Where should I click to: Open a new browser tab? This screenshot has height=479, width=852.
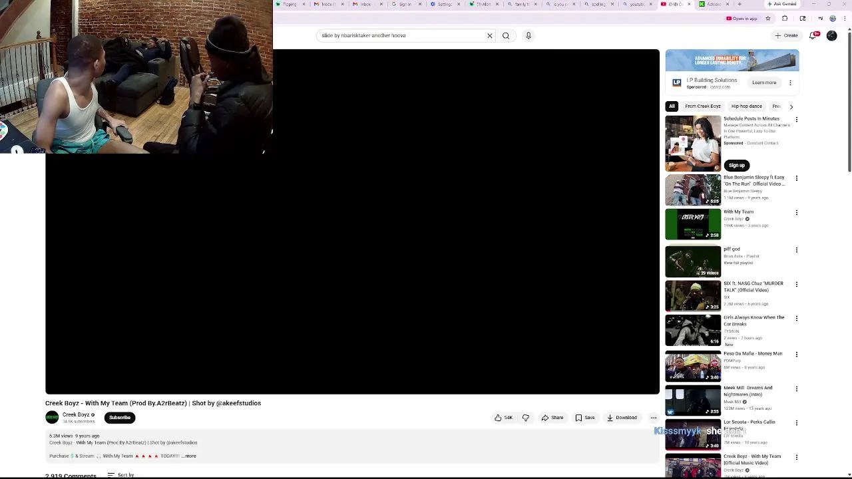click(x=740, y=4)
